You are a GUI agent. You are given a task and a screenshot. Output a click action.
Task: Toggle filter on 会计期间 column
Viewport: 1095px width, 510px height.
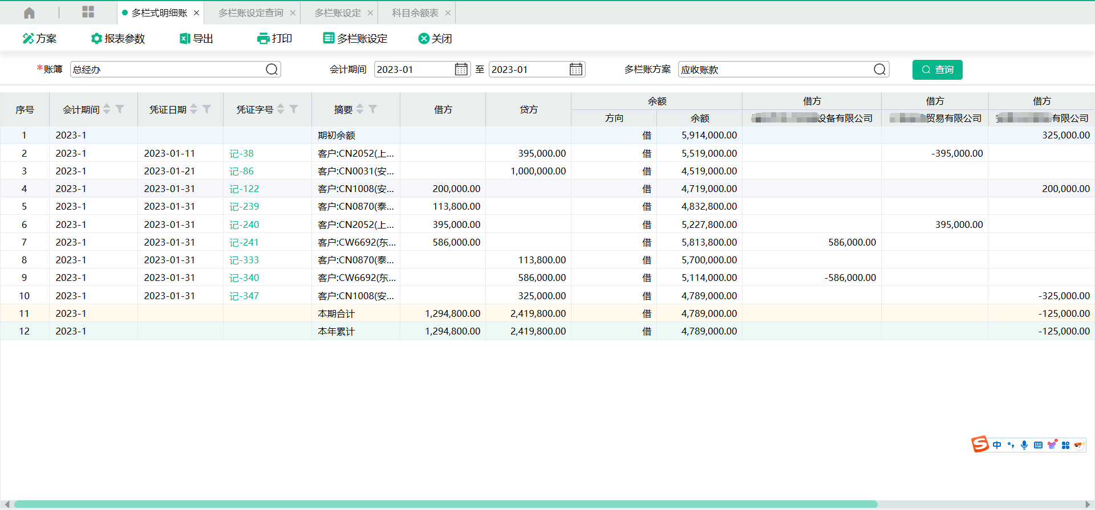coord(120,109)
